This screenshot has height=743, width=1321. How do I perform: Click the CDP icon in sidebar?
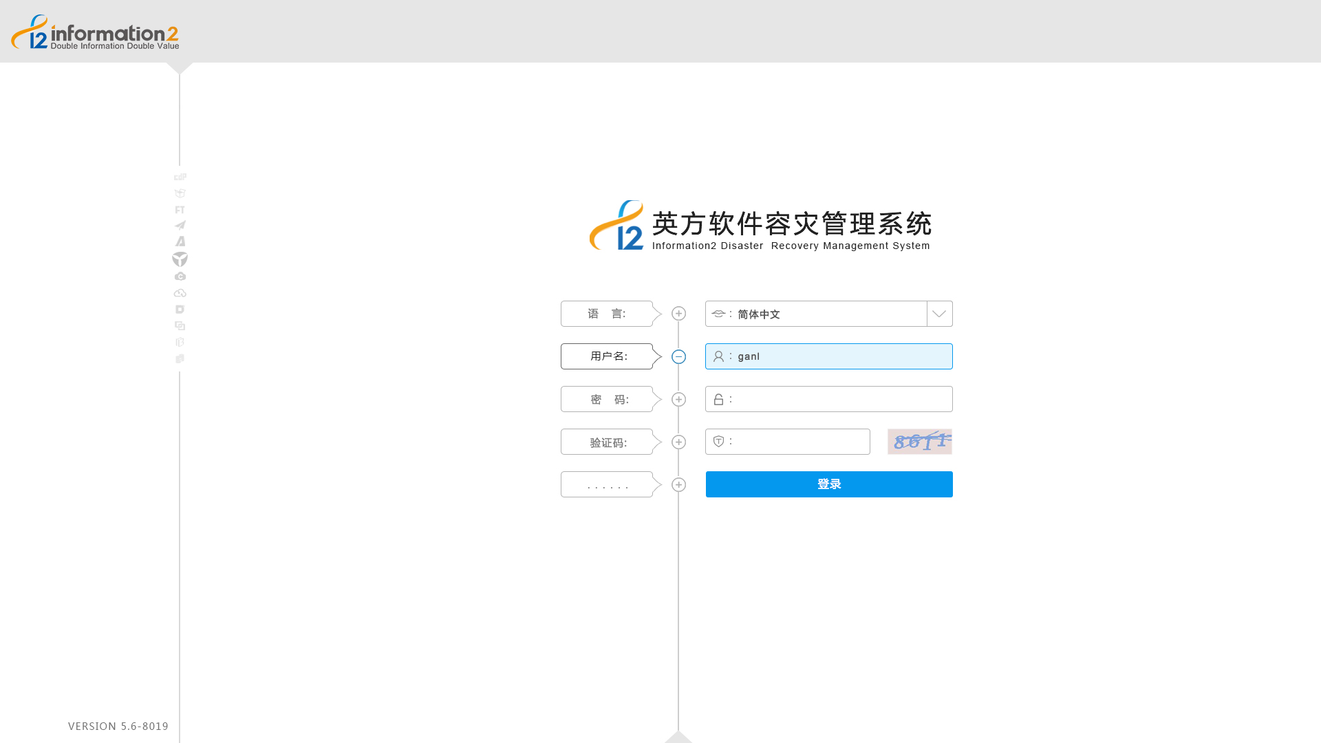[180, 177]
